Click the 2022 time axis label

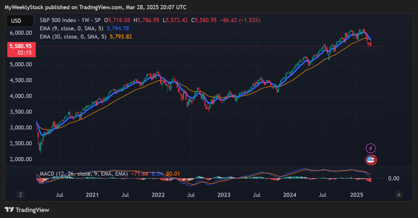158,195
